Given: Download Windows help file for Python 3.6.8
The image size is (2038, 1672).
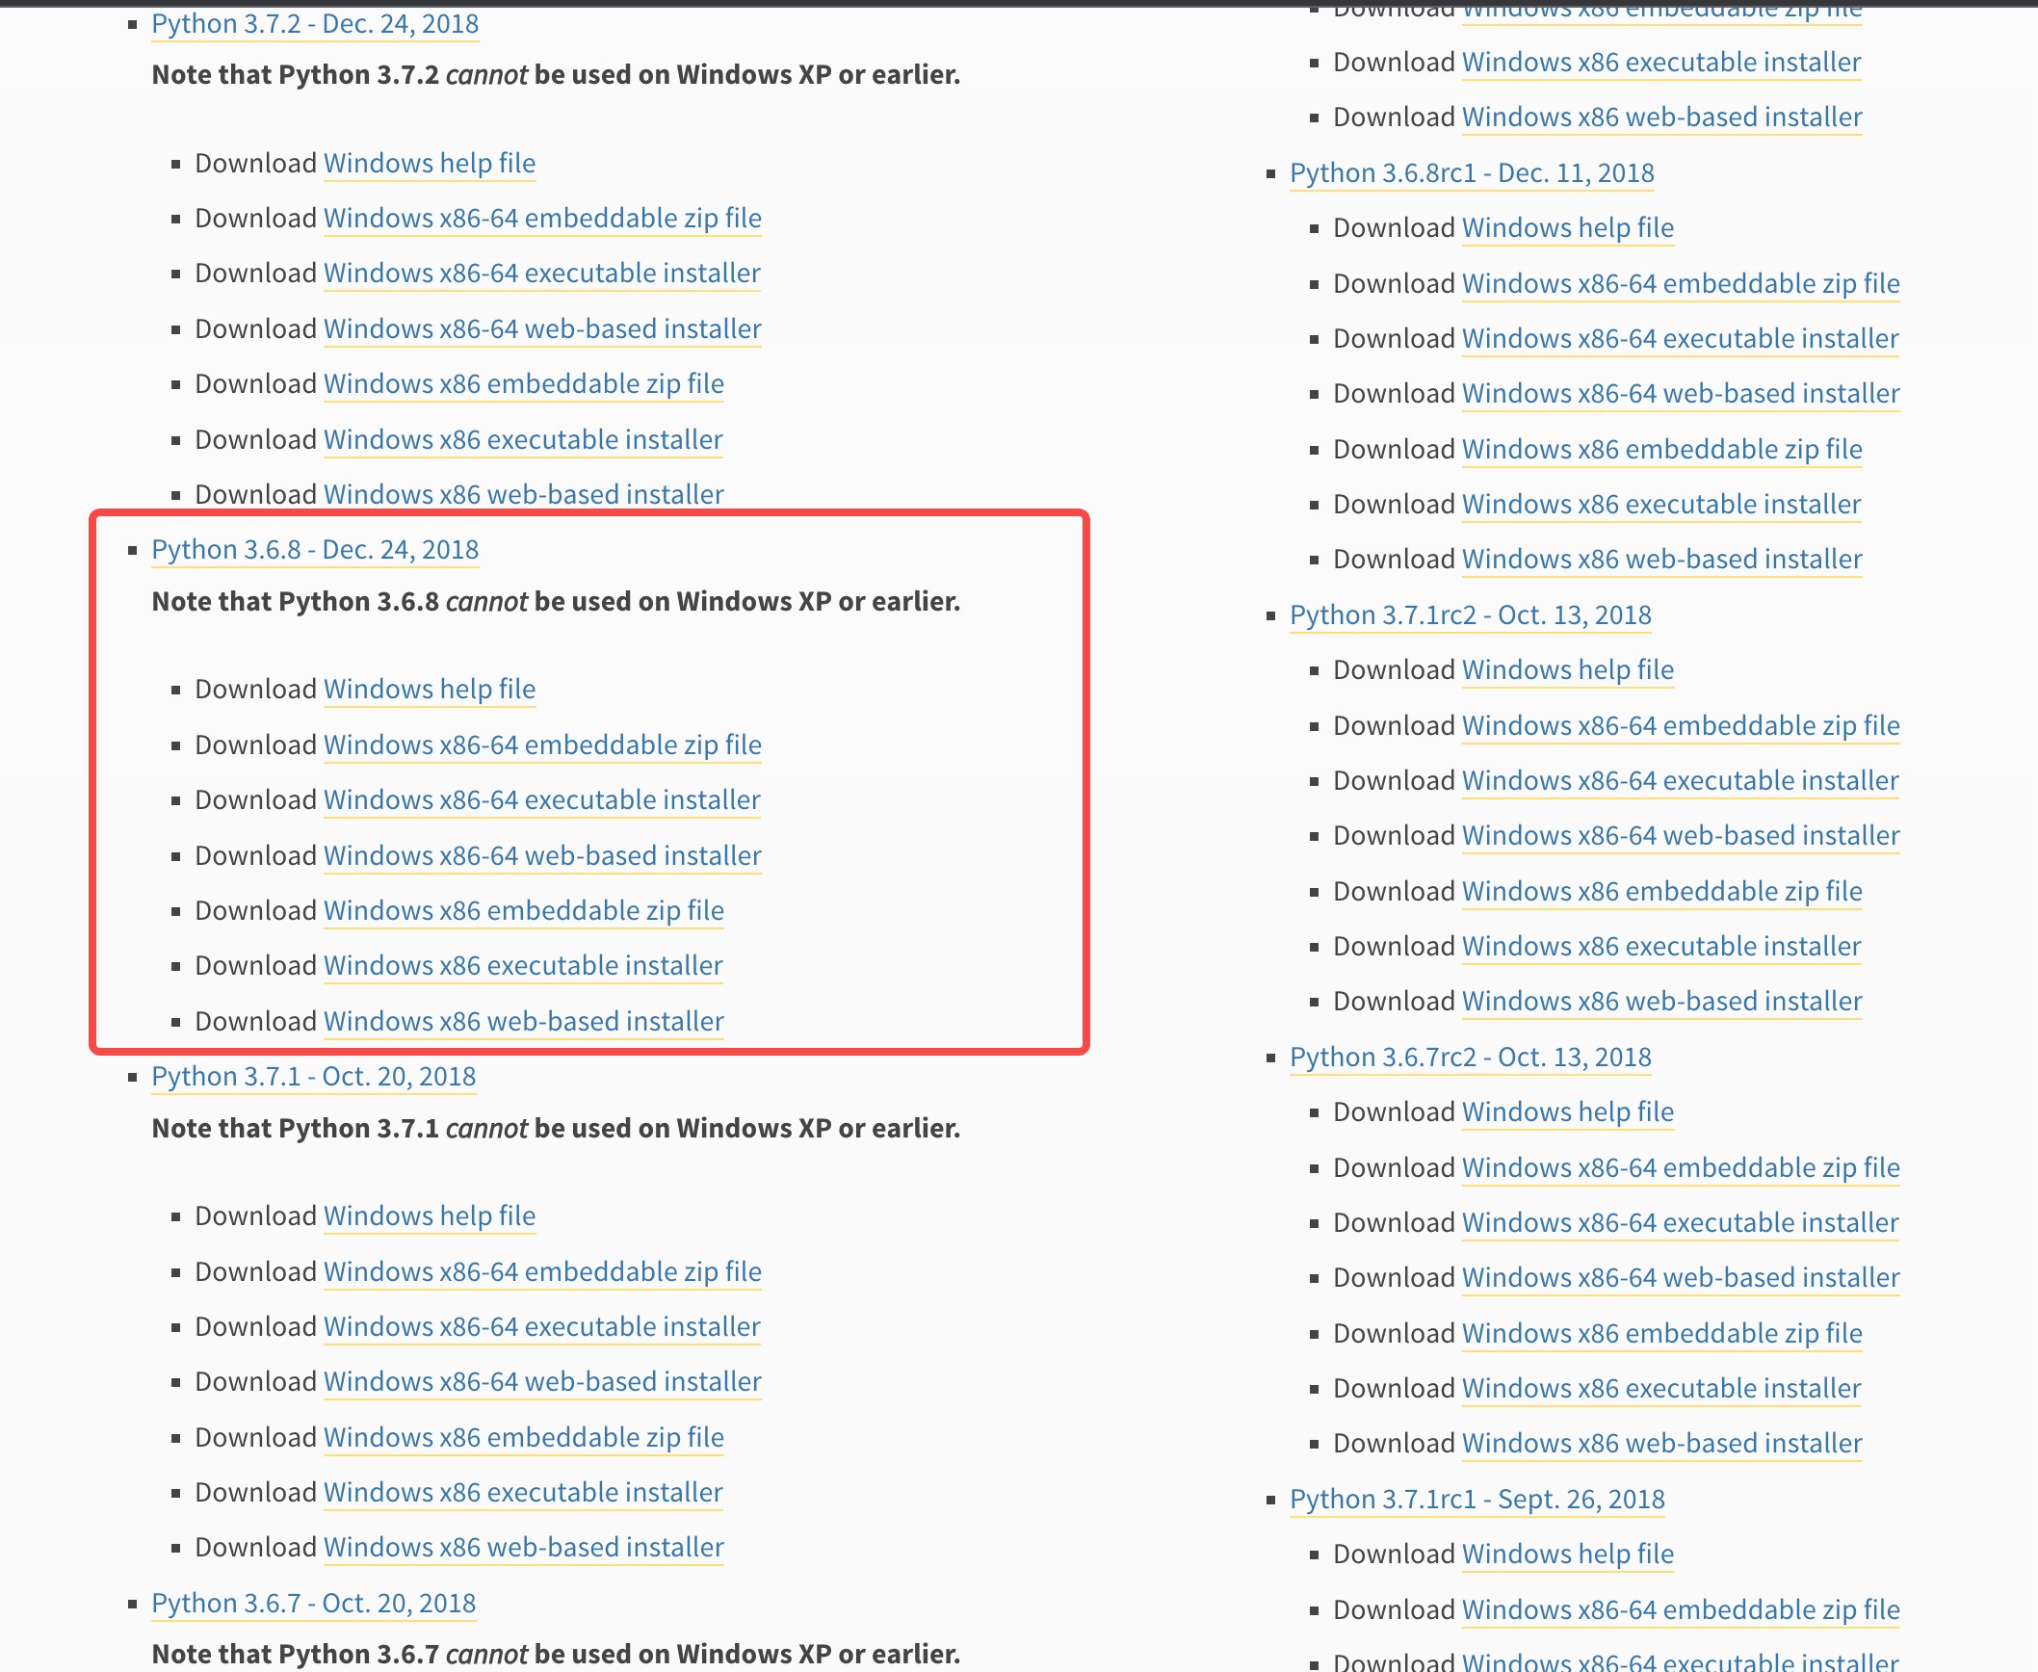Looking at the screenshot, I should pos(430,690).
